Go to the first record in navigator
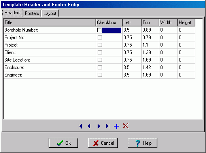Viewport: 206px width, 153px height. (80, 126)
